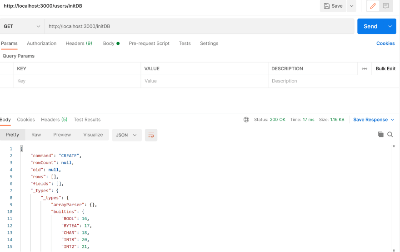Click the Description input cell
The height and width of the screenshot is (252, 400).
(x=334, y=81)
